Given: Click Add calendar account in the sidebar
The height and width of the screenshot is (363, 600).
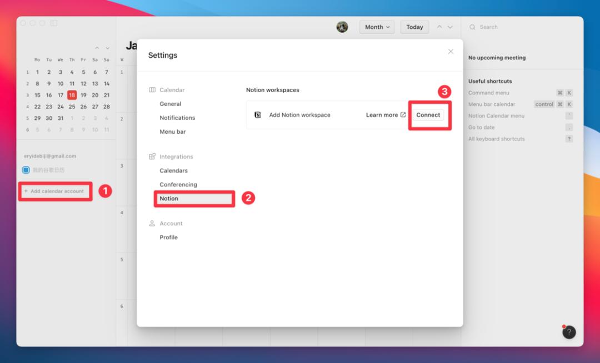Looking at the screenshot, I should [54, 191].
